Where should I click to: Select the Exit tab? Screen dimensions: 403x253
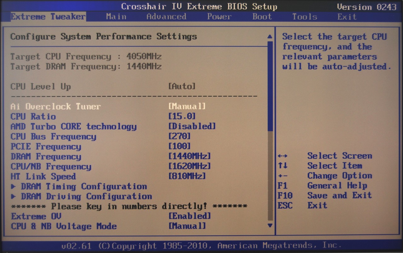(347, 17)
